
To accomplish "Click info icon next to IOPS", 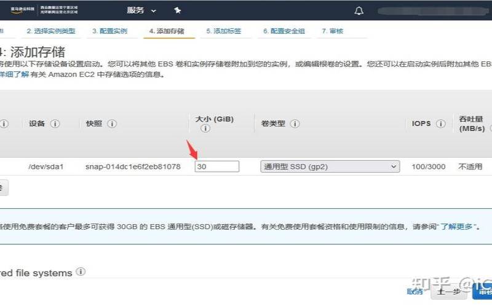I will [x=440, y=123].
